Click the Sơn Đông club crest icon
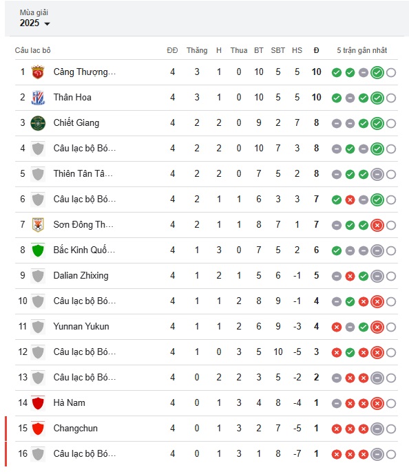Screen dimensions: 409x474 pos(38,224)
